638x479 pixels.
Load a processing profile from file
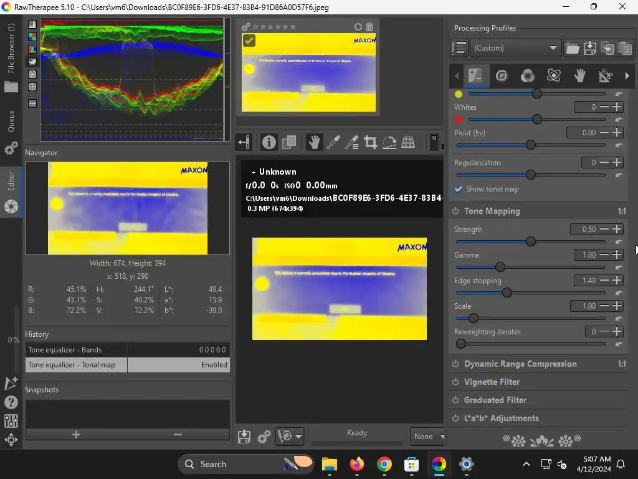[x=572, y=49]
